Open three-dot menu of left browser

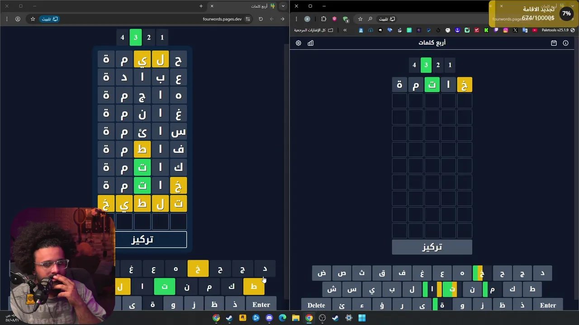[7, 19]
